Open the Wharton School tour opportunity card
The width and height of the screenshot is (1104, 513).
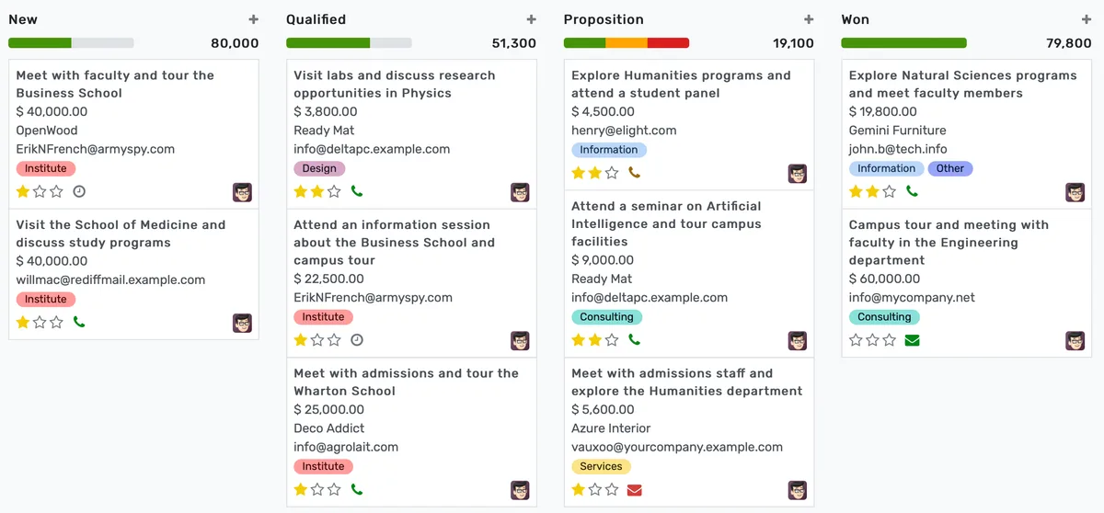click(x=406, y=382)
